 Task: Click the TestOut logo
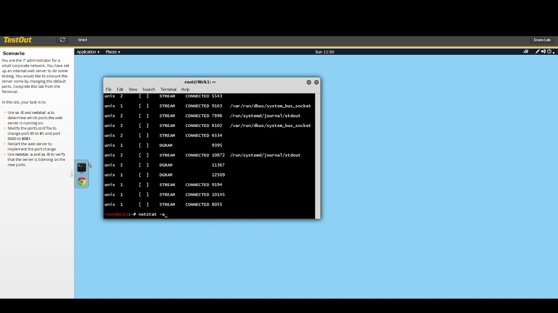17,40
